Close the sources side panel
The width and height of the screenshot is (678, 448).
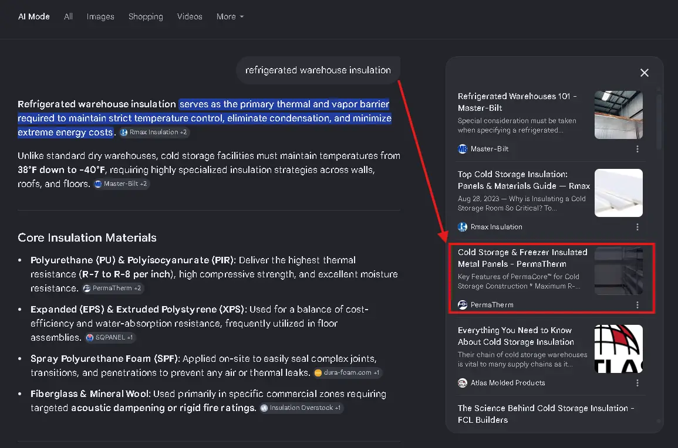click(x=645, y=73)
